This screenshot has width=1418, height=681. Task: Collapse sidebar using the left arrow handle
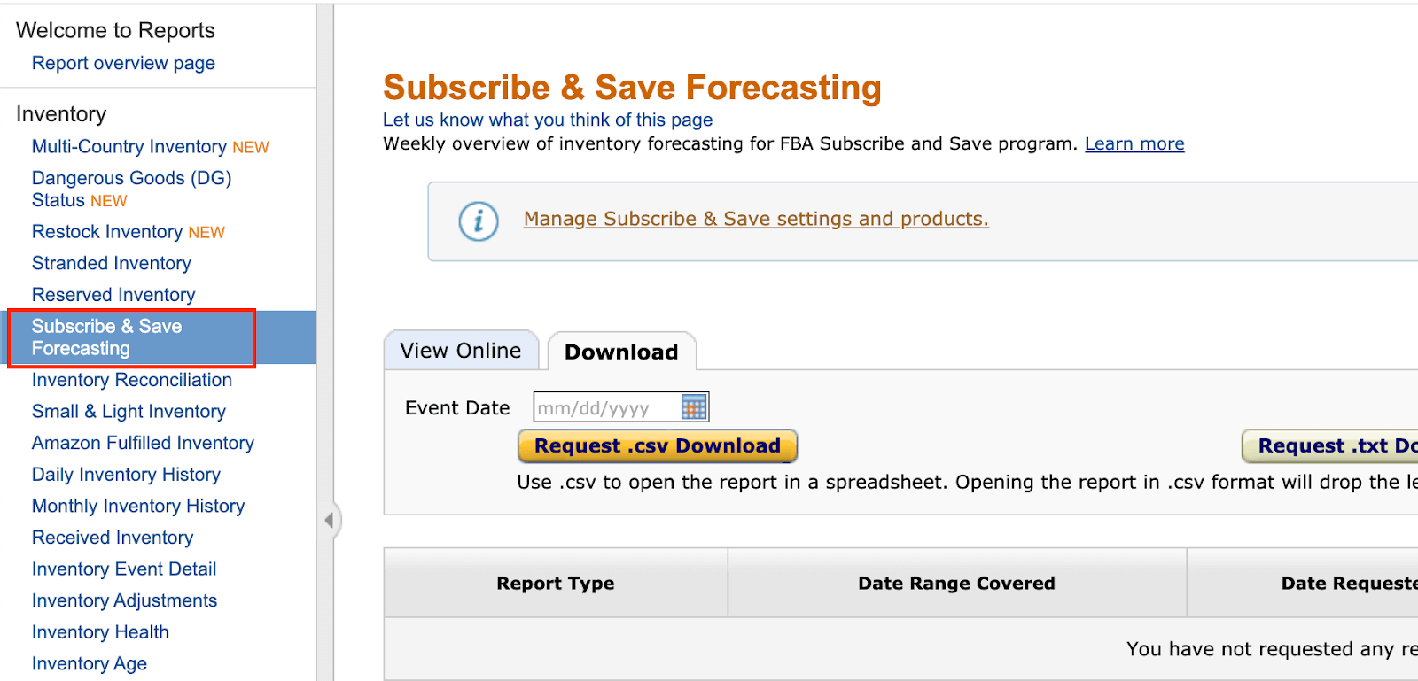329,521
